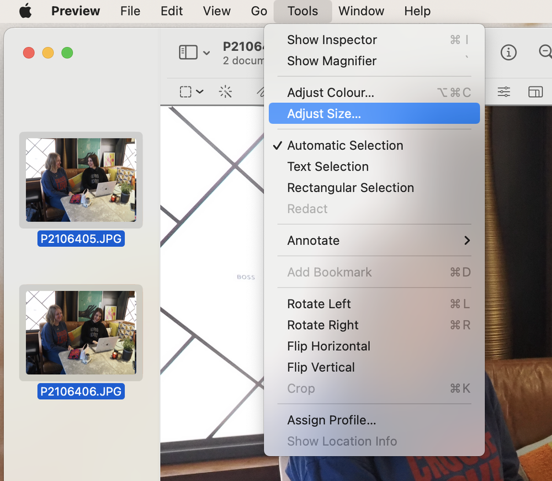Minimize the window with yellow button
The image size is (552, 481).
click(48, 53)
